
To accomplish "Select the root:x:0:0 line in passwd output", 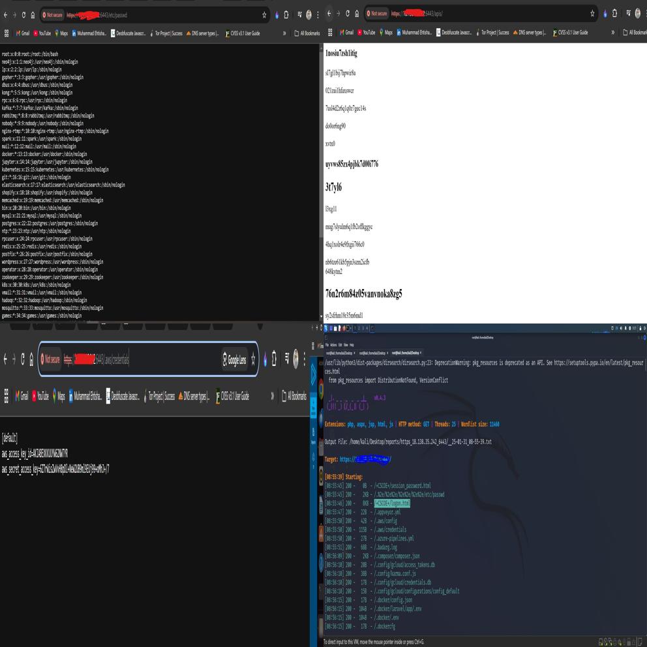I will [30, 53].
